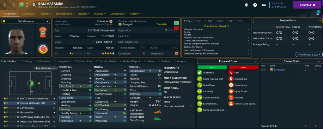Image resolution: width=323 pixels, height=129 pixels.
Task: Click View Player Stats button
Action: click(309, 54)
